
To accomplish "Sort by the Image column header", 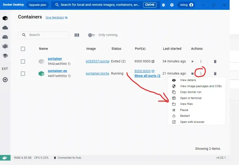I will [x=91, y=48].
